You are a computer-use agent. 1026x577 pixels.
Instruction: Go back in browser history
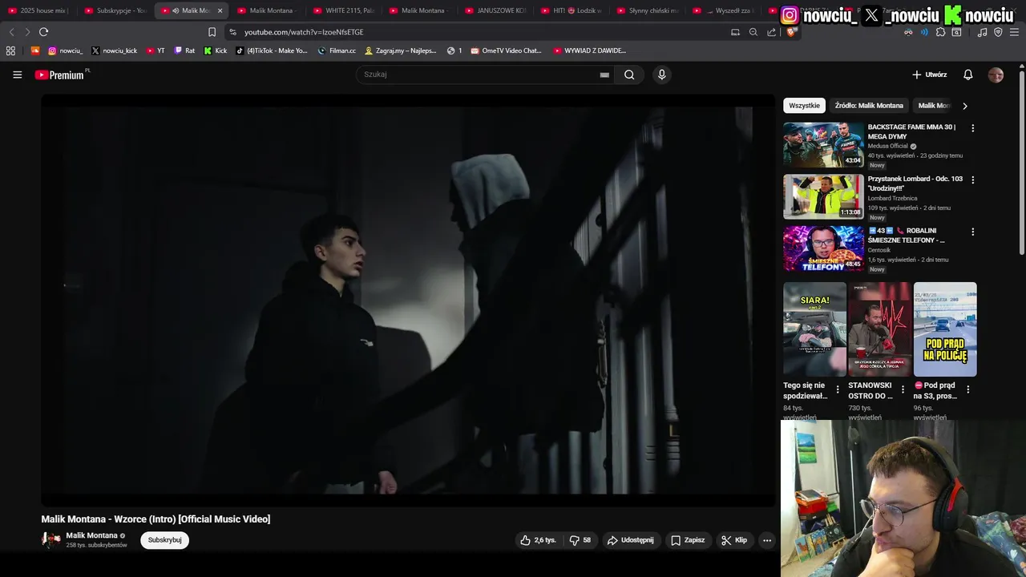(x=11, y=32)
